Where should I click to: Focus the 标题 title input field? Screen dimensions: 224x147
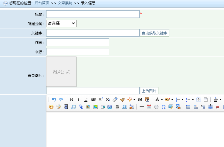93,14
